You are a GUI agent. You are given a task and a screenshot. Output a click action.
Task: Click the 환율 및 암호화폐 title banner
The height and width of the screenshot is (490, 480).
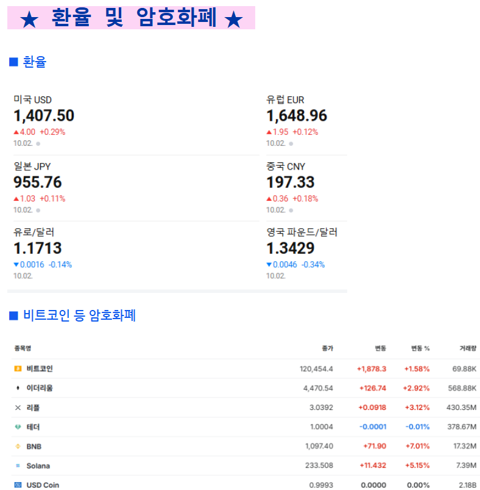tap(131, 18)
